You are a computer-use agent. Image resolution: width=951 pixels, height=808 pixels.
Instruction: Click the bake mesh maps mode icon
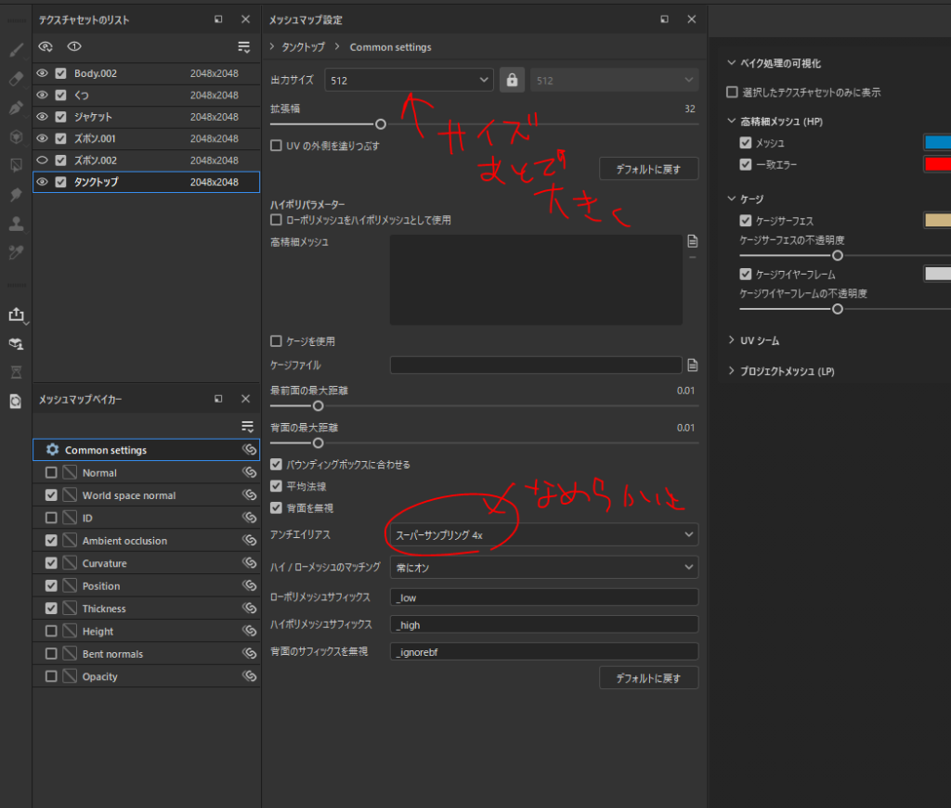click(x=16, y=344)
